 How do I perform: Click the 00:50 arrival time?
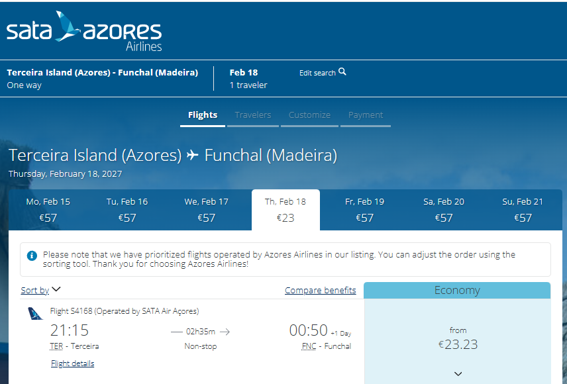309,330
